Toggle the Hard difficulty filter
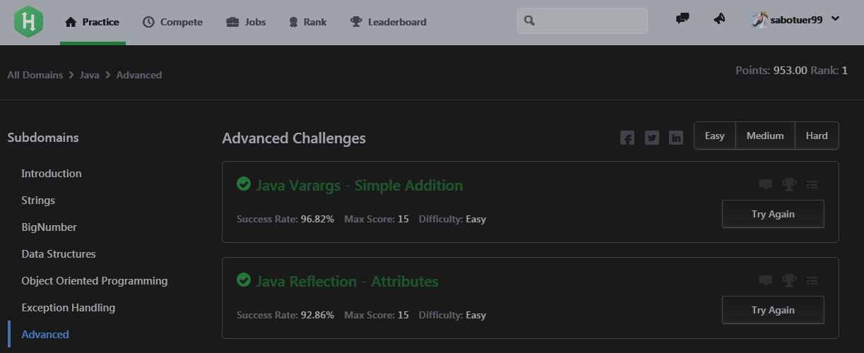The height and width of the screenshot is (353, 864). [817, 136]
